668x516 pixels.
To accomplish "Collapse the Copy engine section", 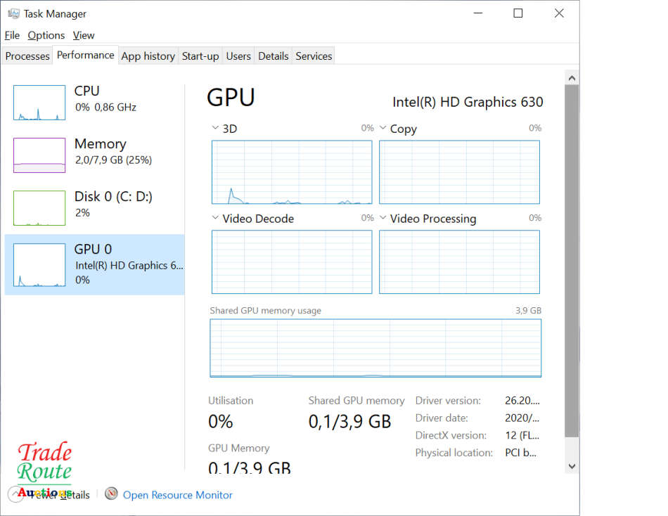I will point(383,129).
